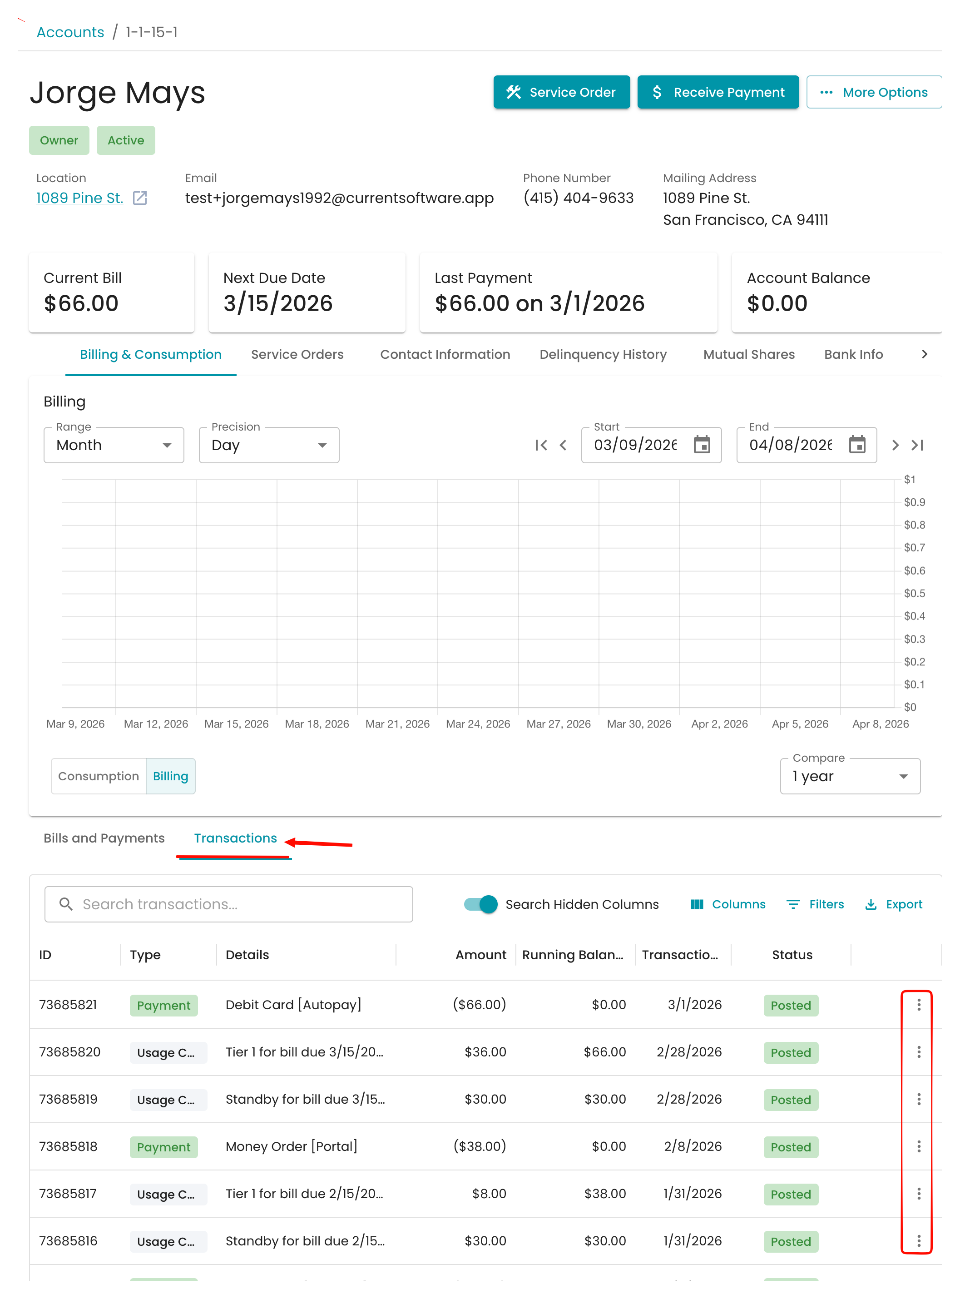Expand the Compare 1 year dropdown
This screenshot has width=960, height=1299.
(x=850, y=777)
